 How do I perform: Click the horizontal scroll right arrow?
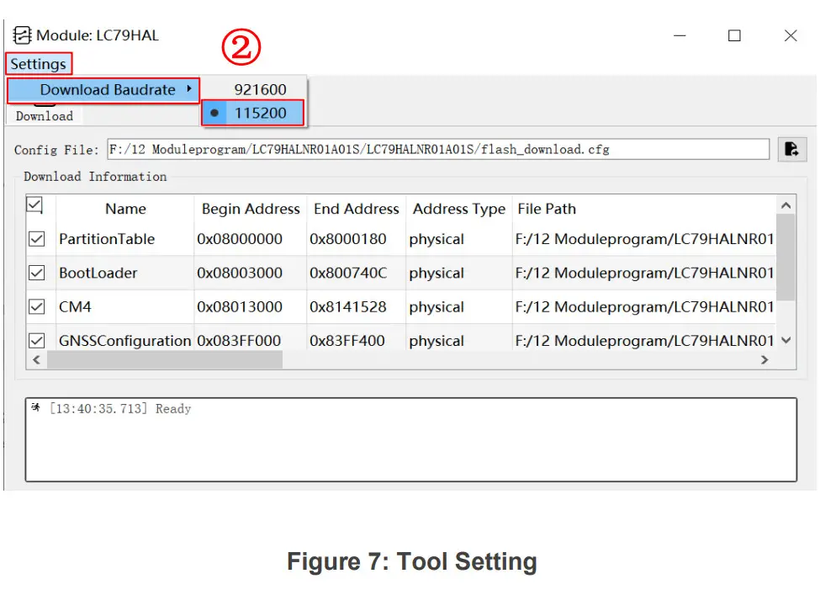click(x=764, y=359)
